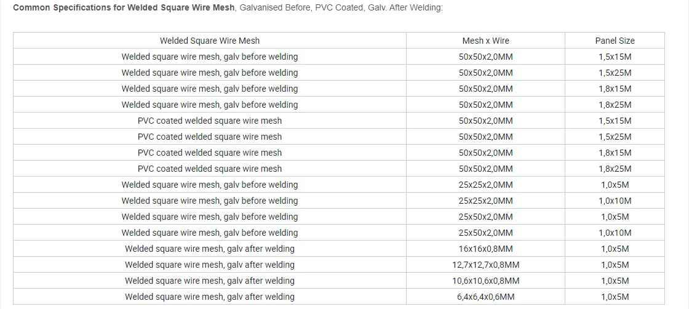This screenshot has width=689, height=309.
Task: Click 1,5x25M panel size of galv before welding row
Action: (615, 73)
